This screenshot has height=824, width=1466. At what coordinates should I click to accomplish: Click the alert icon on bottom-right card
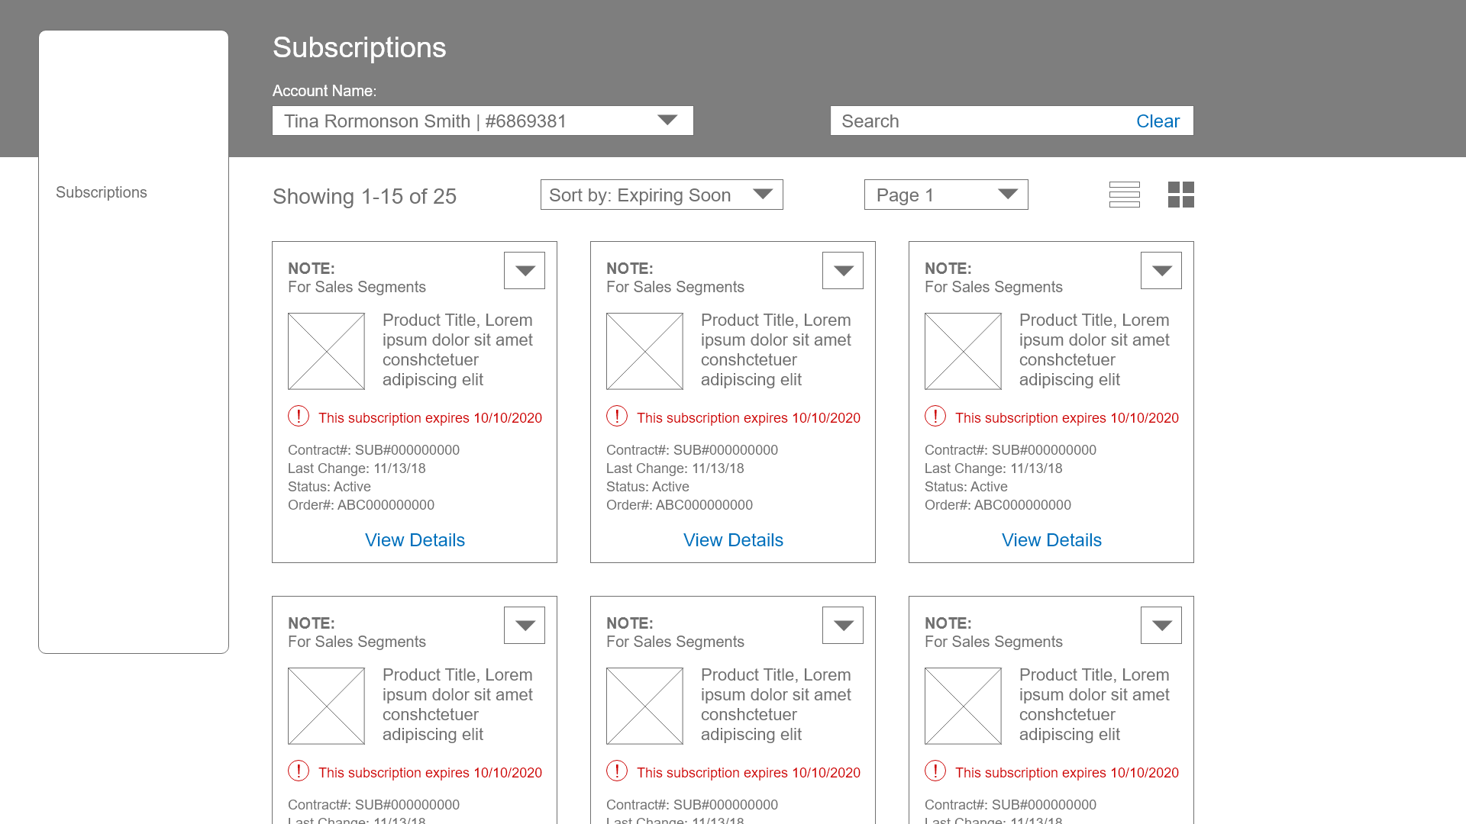point(935,771)
